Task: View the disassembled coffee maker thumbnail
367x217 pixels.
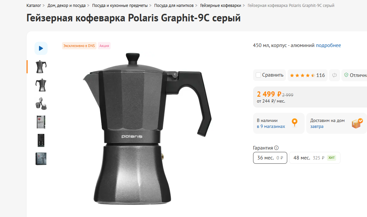Action: [41, 104]
